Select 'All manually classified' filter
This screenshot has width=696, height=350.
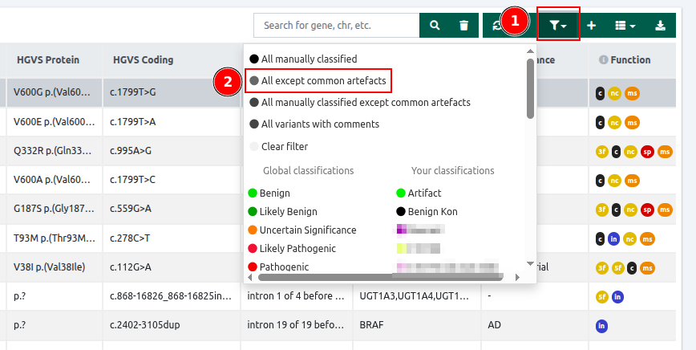(309, 59)
